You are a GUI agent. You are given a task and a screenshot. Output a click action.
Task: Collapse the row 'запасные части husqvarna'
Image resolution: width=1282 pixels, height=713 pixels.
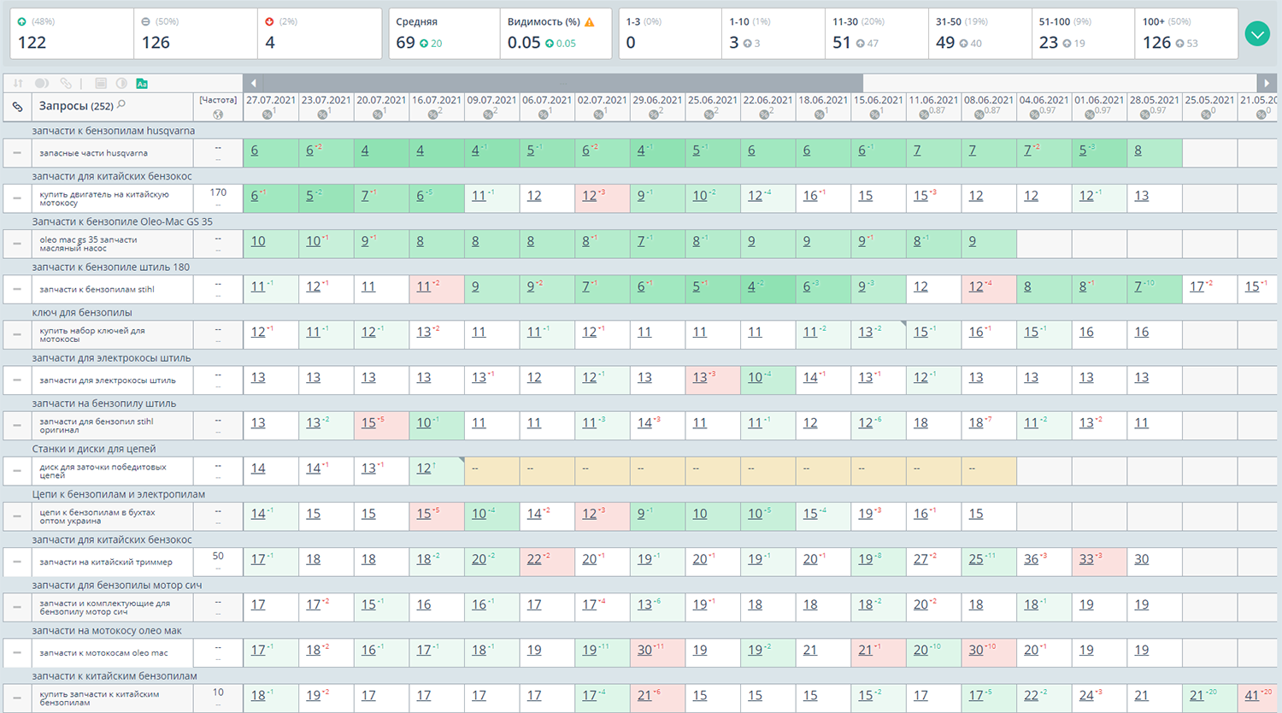[x=17, y=153]
